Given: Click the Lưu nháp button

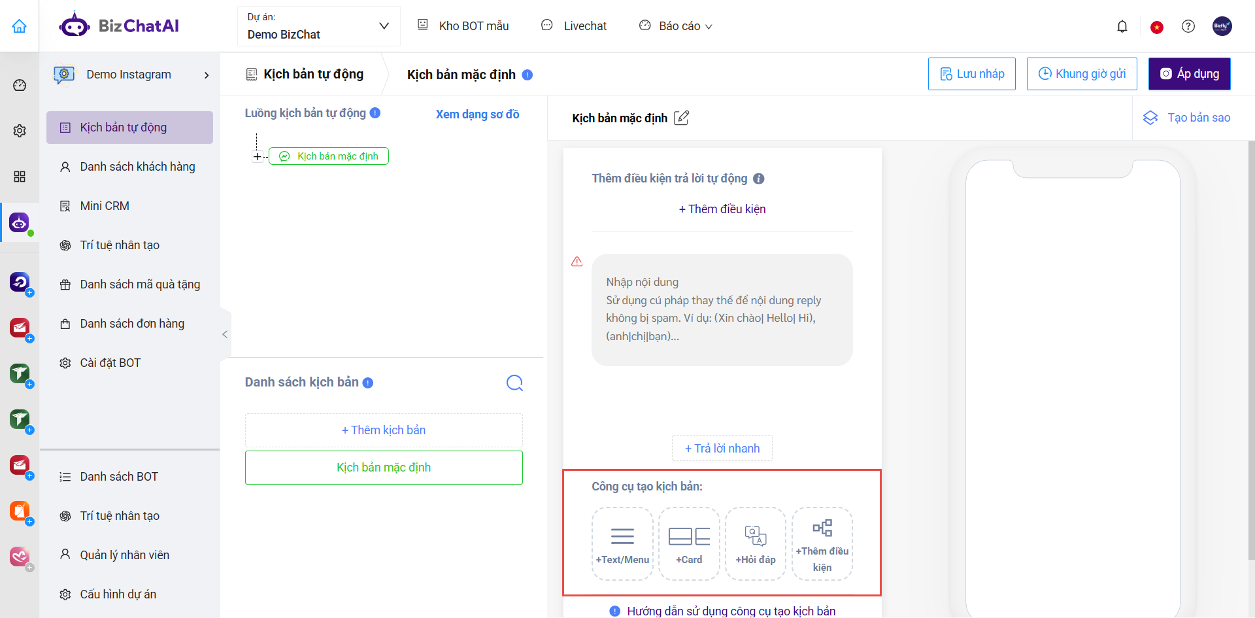Looking at the screenshot, I should [x=972, y=74].
